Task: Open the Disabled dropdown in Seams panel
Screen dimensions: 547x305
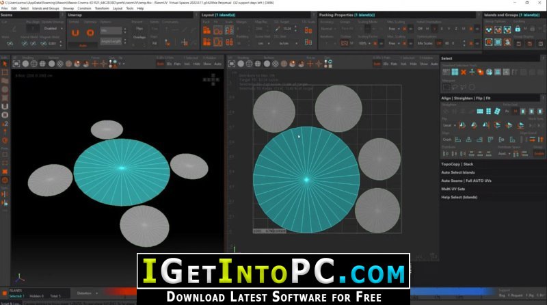Action: pos(52,29)
